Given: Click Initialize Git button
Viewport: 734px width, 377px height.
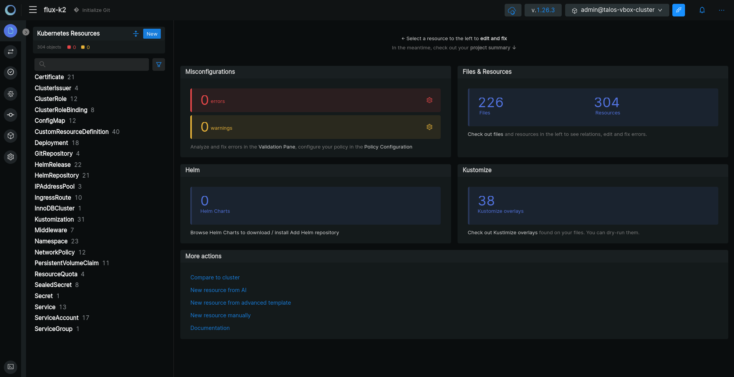Looking at the screenshot, I should [92, 10].
